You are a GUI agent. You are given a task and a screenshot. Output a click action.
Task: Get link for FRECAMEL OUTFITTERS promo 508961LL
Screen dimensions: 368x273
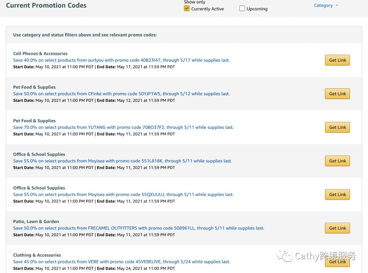pyautogui.click(x=337, y=228)
